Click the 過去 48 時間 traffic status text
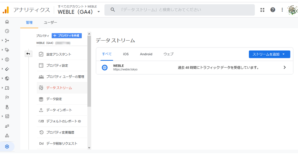Screen dimensions: 298x156 point(218,68)
